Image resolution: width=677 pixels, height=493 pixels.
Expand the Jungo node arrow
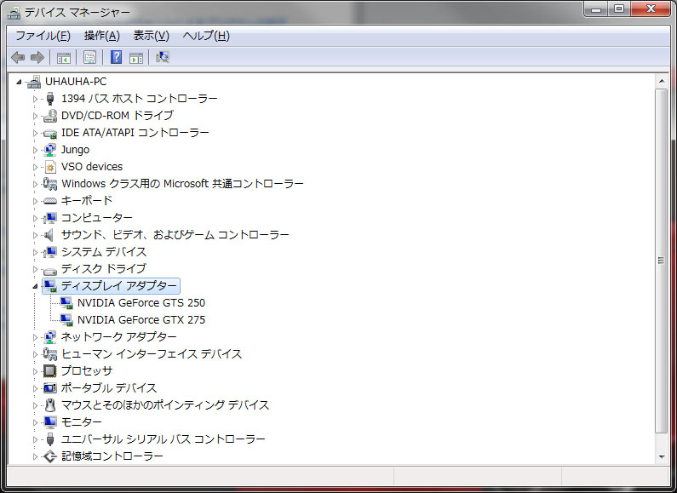(35, 150)
